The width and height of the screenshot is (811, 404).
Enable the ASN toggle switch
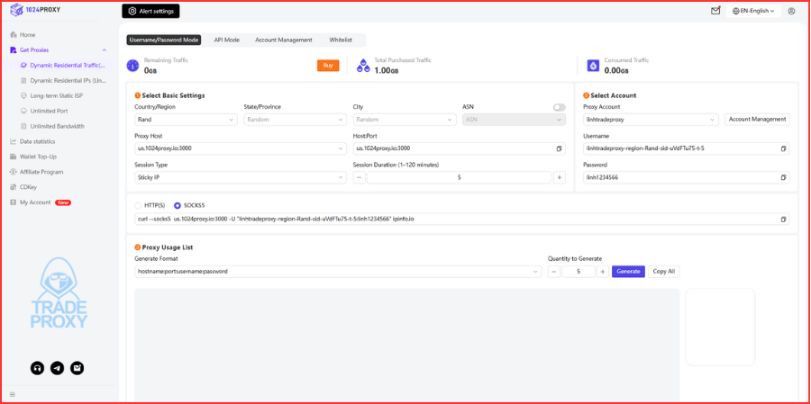pos(559,107)
